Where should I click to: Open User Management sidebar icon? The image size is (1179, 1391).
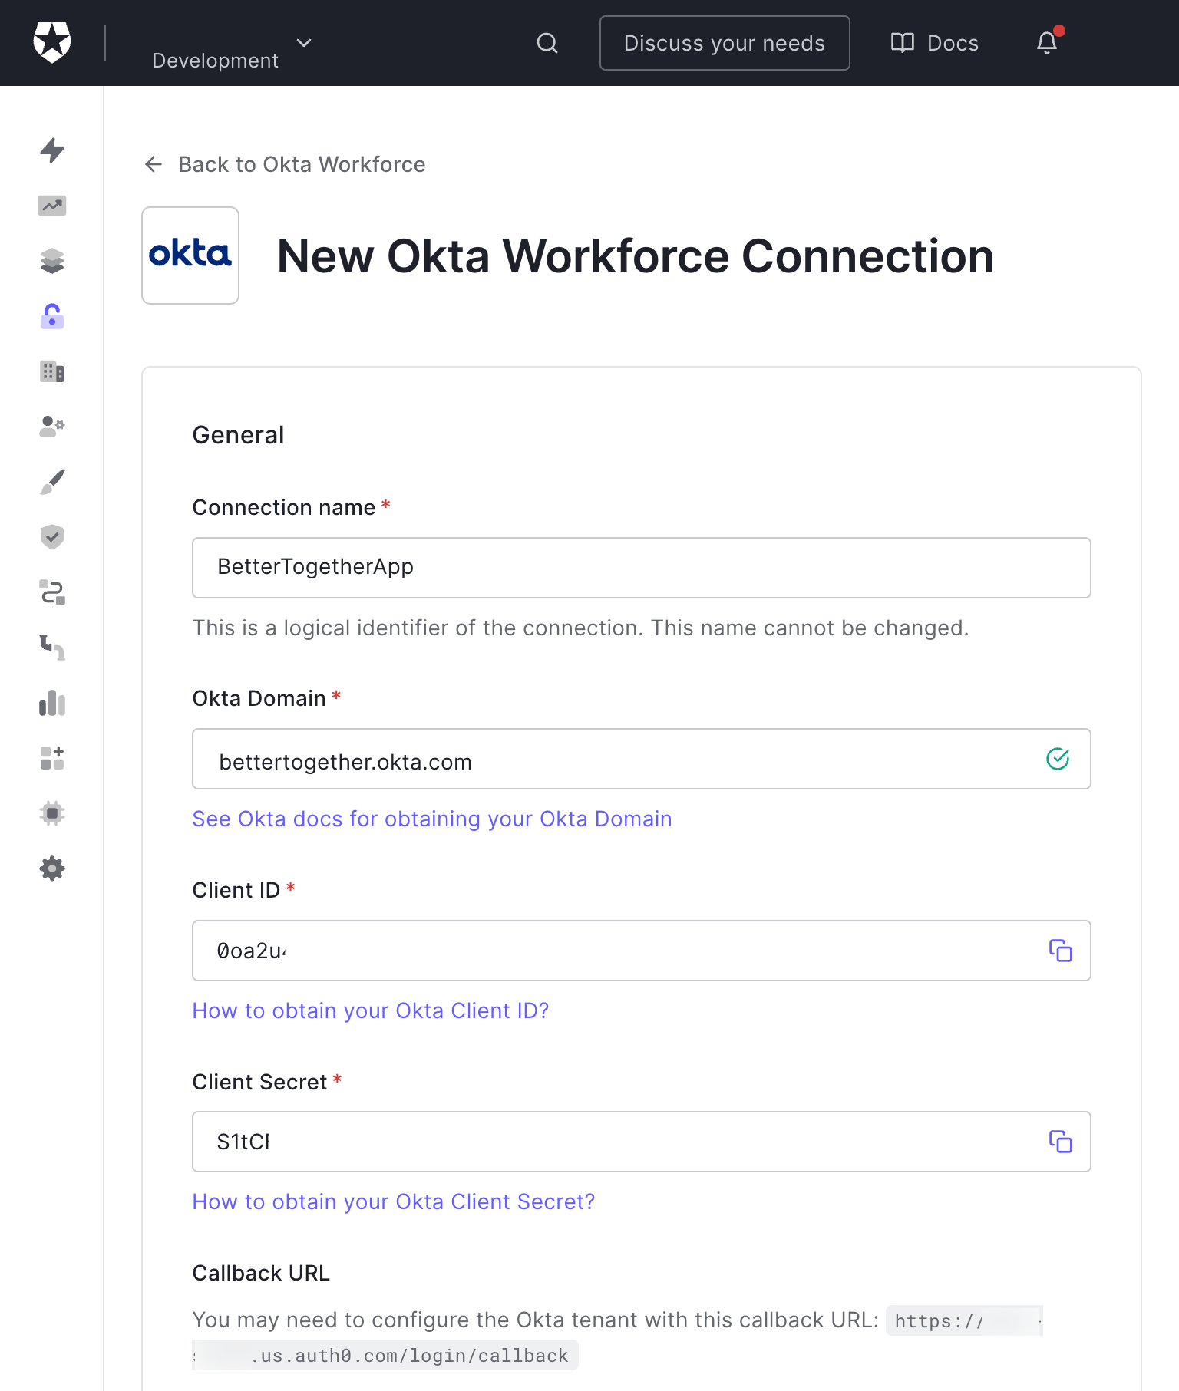52,427
